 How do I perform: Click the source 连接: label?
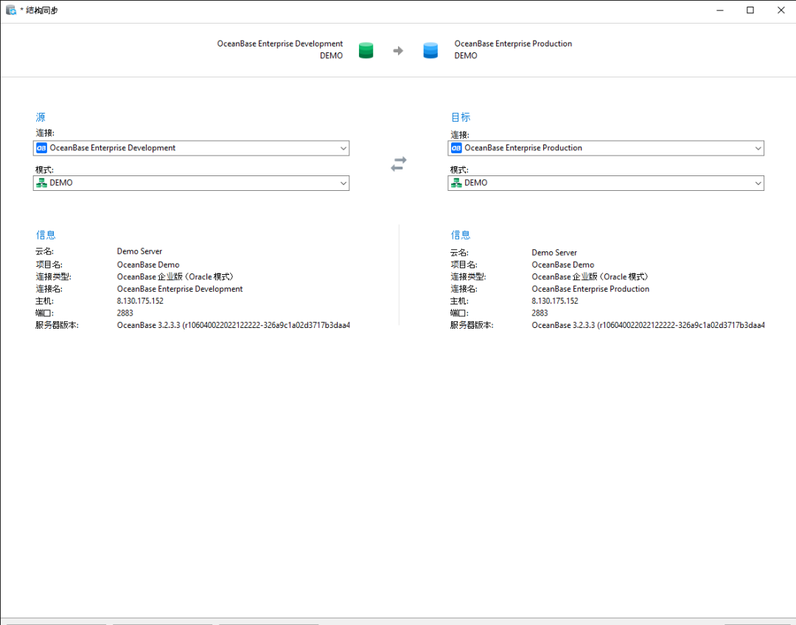(45, 133)
